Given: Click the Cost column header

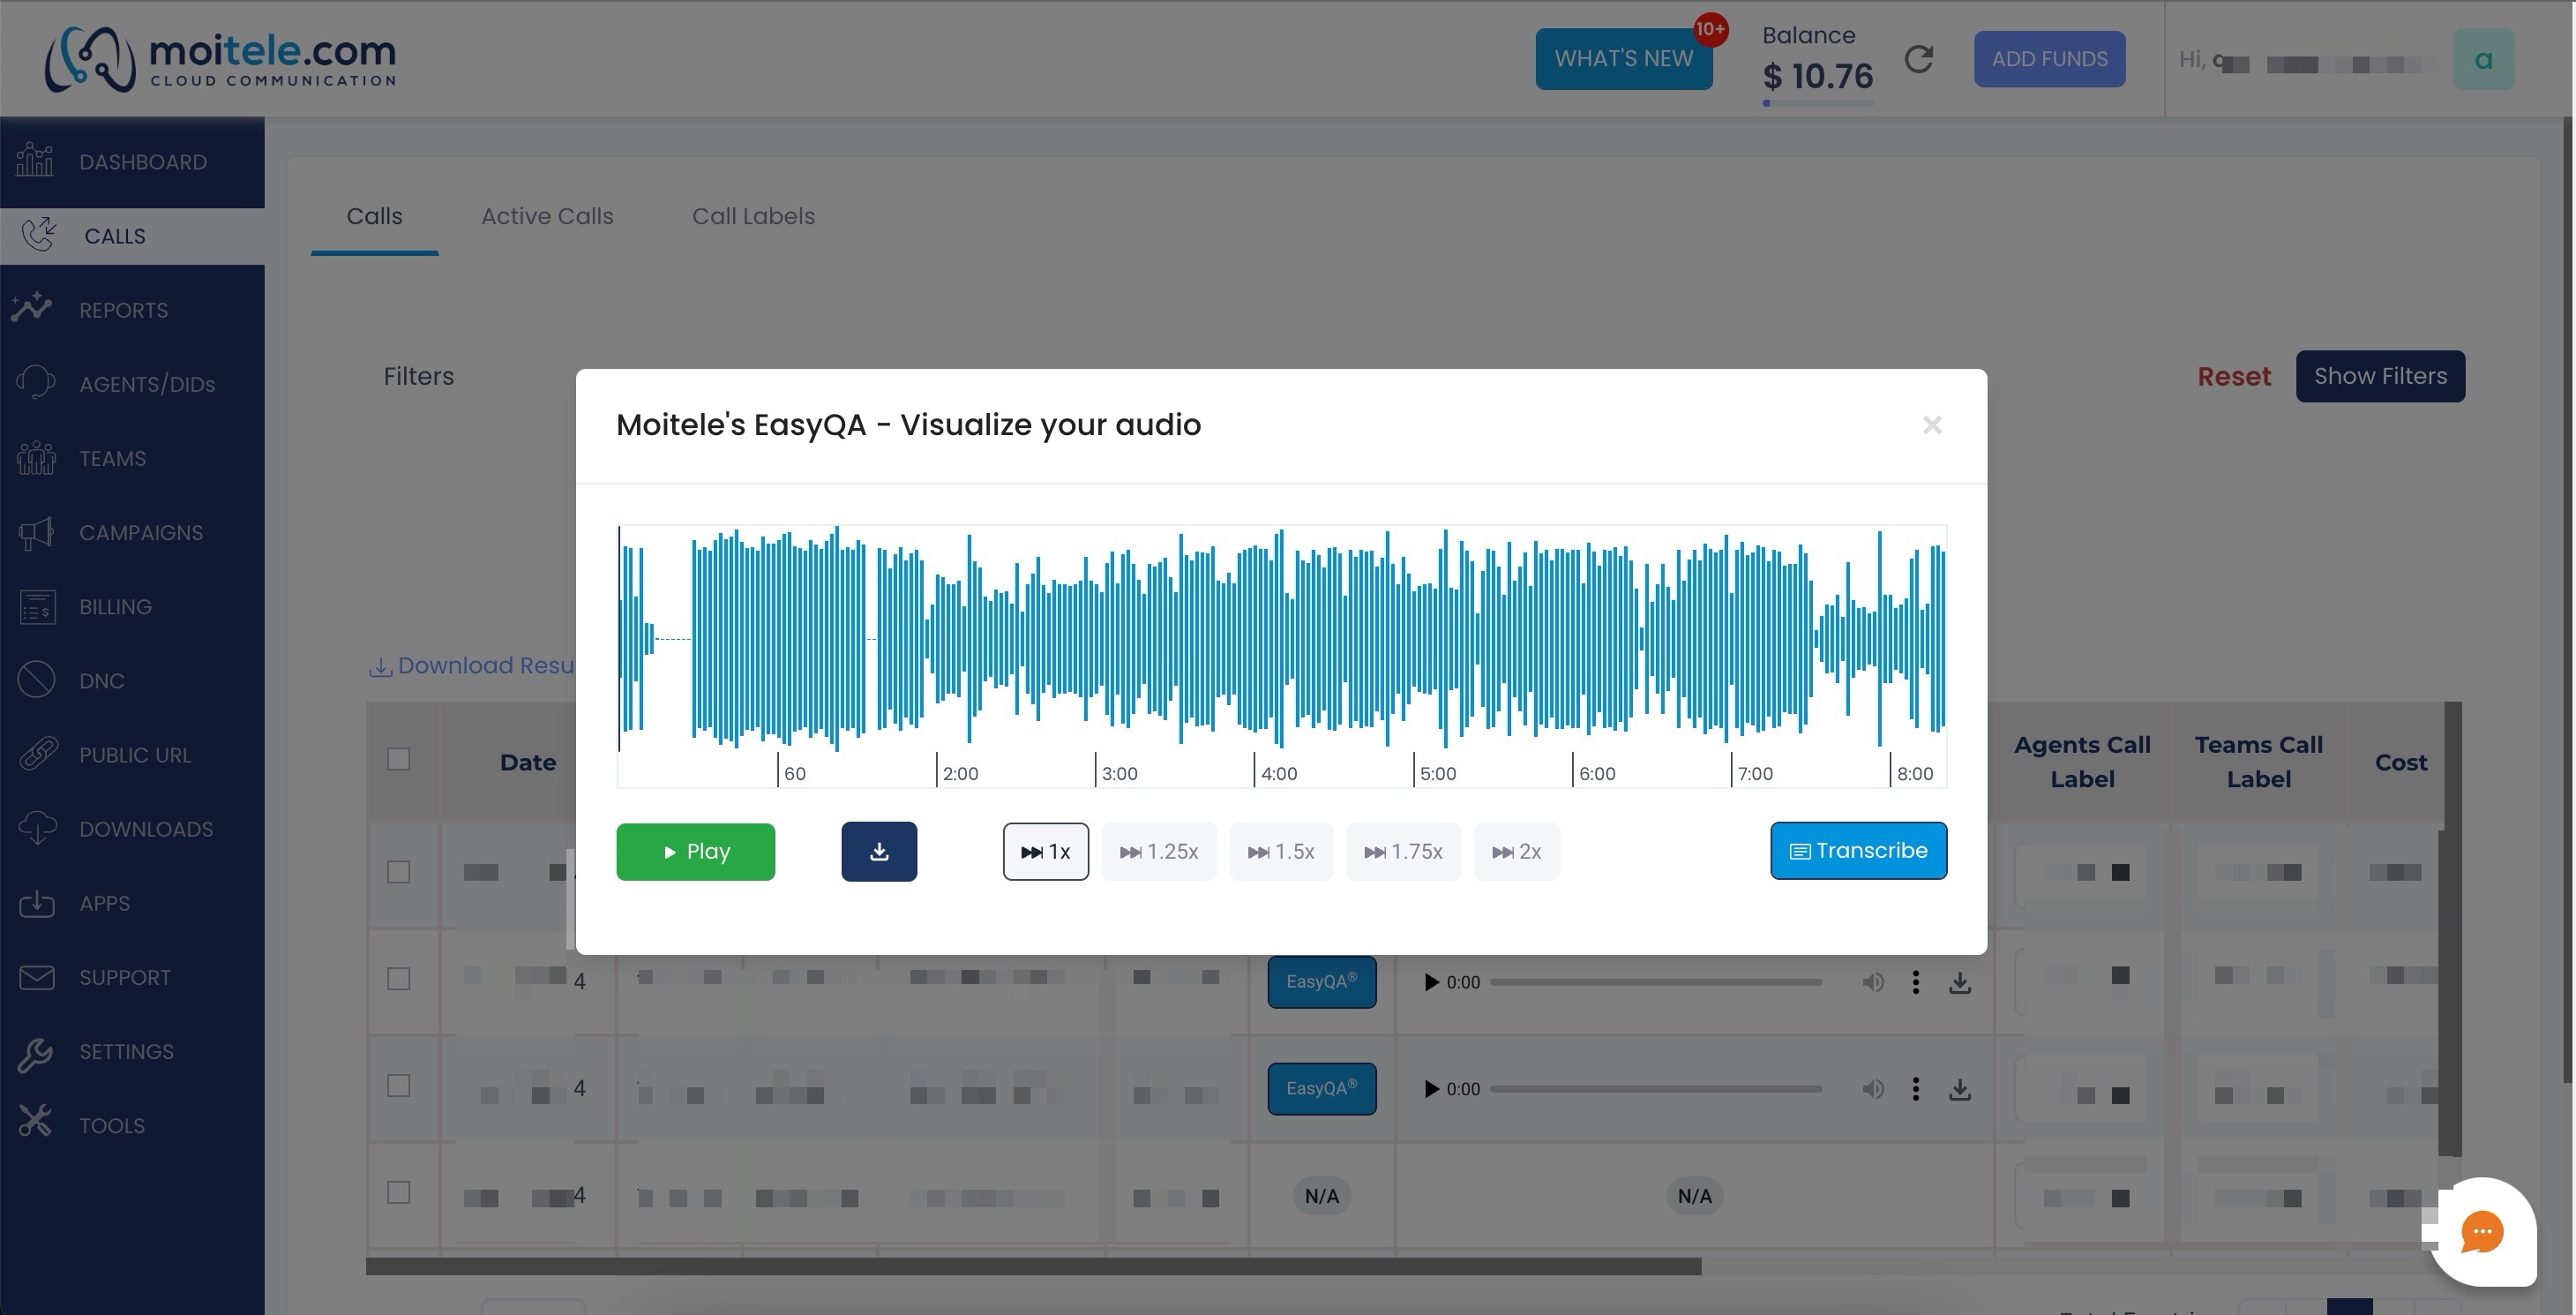Looking at the screenshot, I should tap(2400, 763).
